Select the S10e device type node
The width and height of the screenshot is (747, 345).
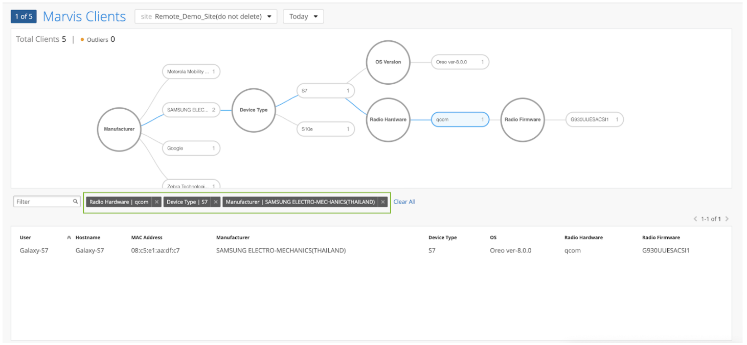tap(325, 129)
